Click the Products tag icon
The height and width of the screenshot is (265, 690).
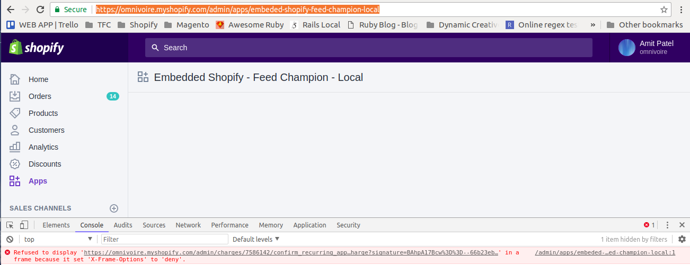pos(15,113)
